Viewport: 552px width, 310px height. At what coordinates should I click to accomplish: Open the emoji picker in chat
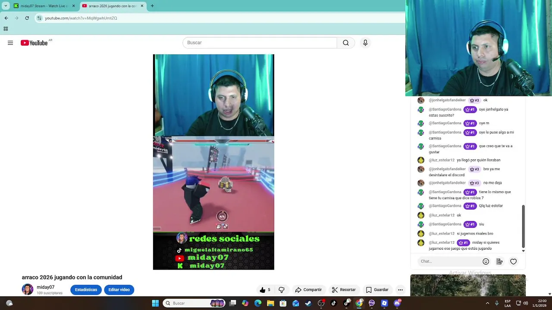[x=486, y=261]
